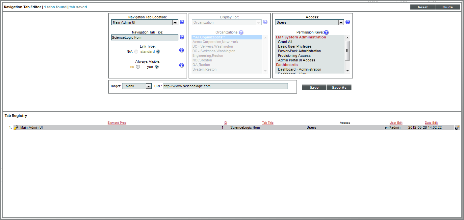Open help for Navigation Tab Title

point(182,37)
